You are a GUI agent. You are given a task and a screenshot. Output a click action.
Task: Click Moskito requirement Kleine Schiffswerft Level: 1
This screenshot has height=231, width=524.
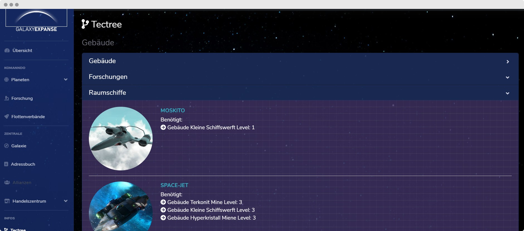point(211,127)
